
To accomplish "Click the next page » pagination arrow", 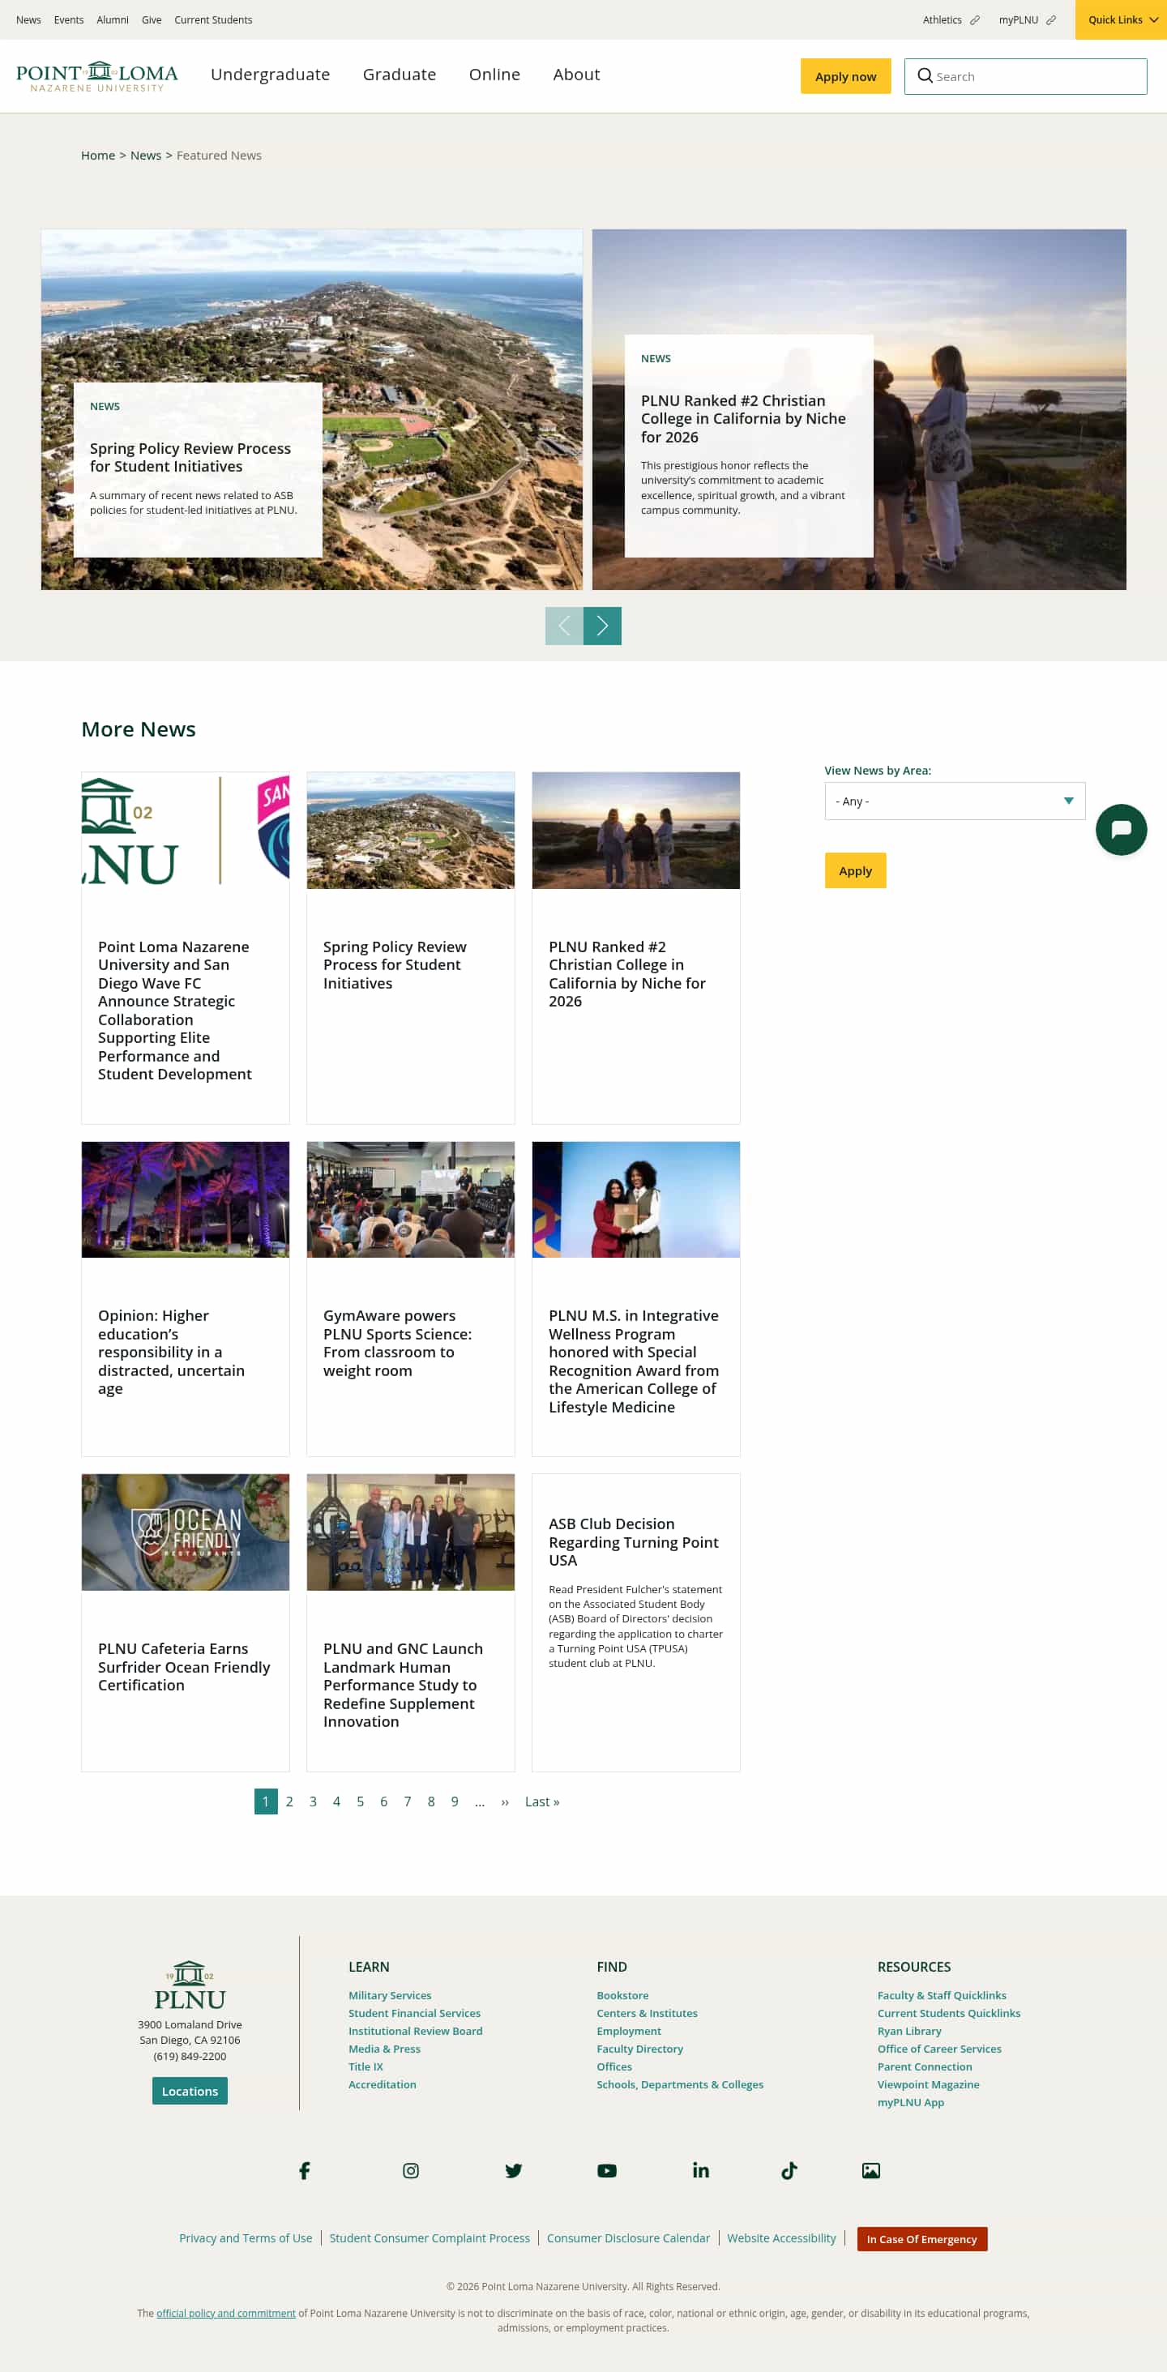I will [x=505, y=1801].
